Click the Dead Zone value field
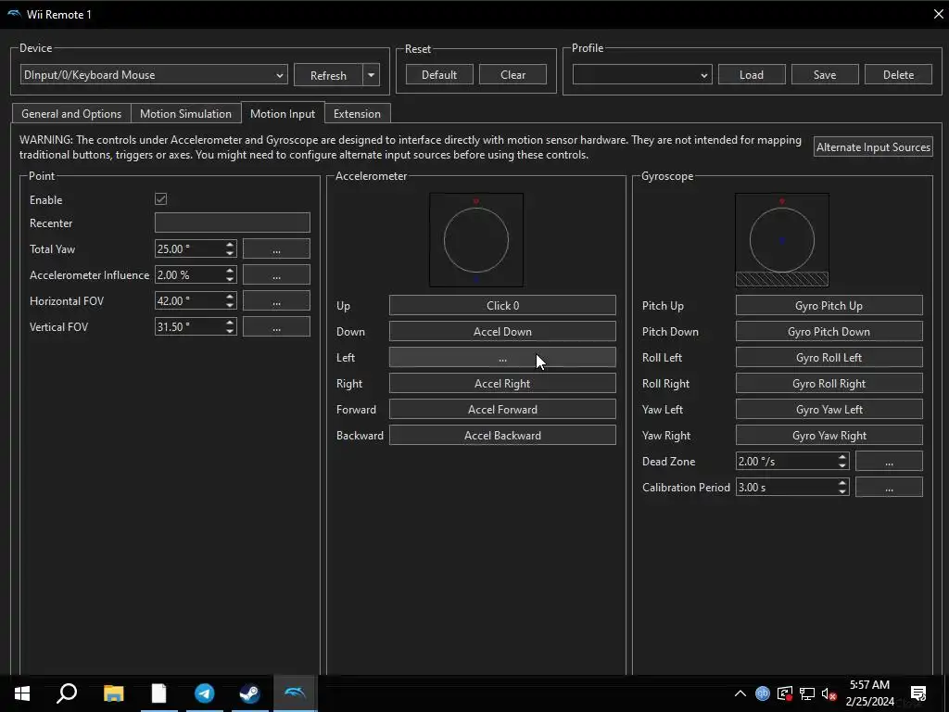The image size is (949, 712). coord(792,462)
